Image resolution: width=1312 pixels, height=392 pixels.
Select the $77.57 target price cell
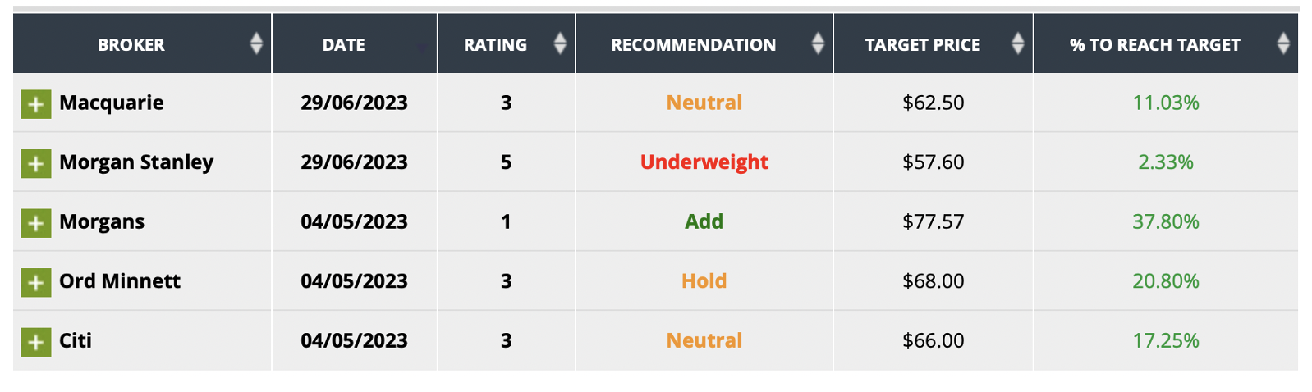[933, 221]
